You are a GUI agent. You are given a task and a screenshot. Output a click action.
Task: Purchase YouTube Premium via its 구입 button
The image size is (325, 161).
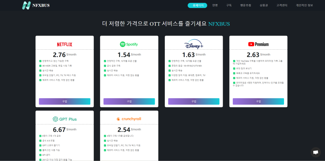pos(258,102)
